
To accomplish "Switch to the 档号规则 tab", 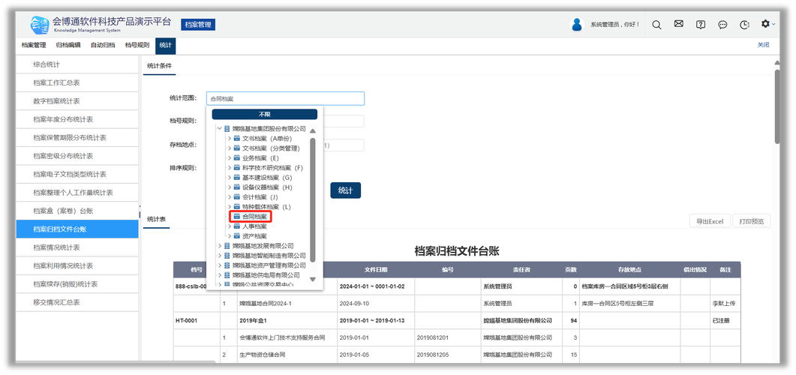I will (137, 45).
